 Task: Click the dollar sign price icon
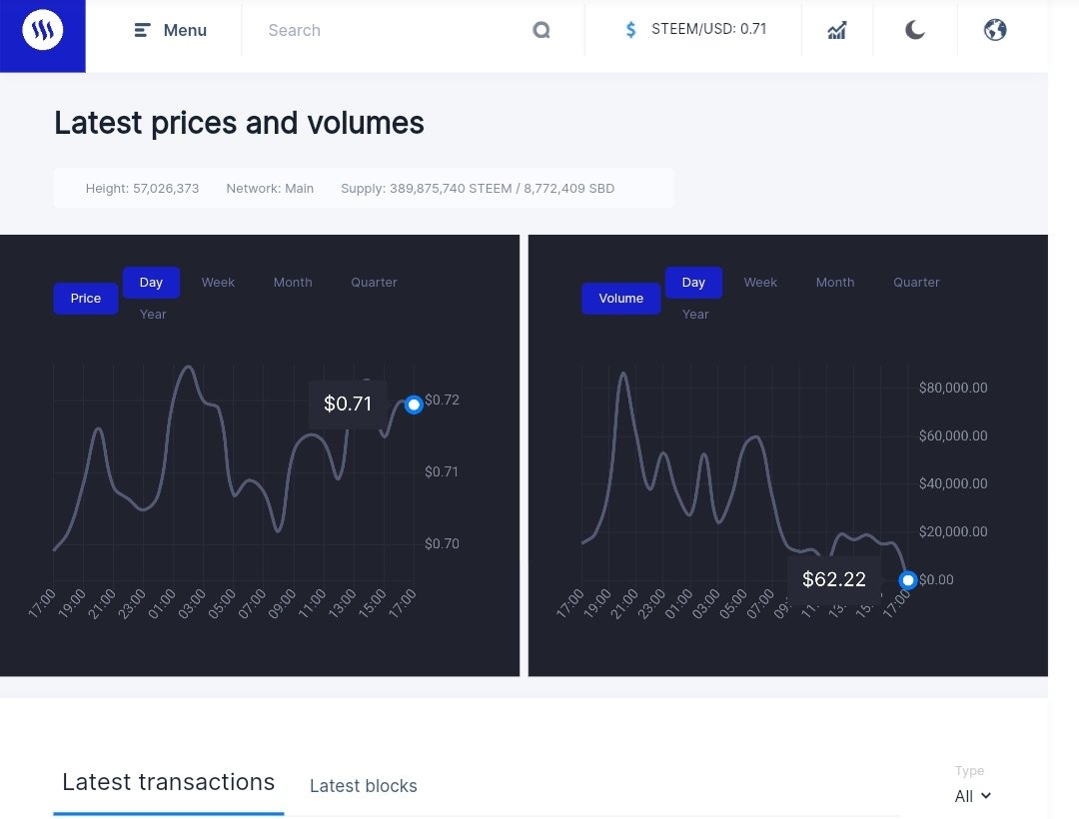630,30
